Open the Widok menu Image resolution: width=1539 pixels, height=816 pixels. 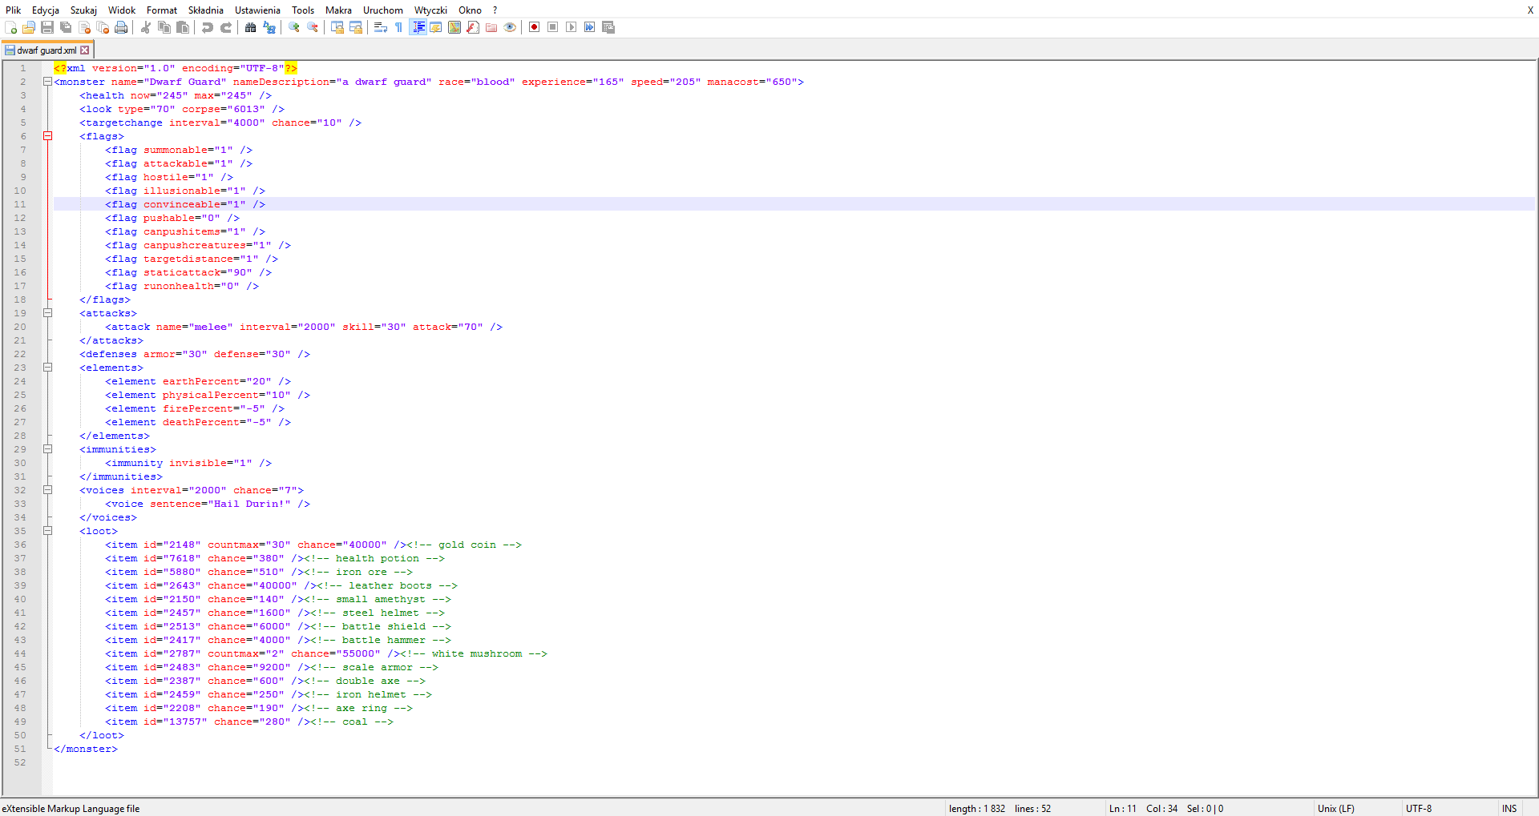click(122, 10)
